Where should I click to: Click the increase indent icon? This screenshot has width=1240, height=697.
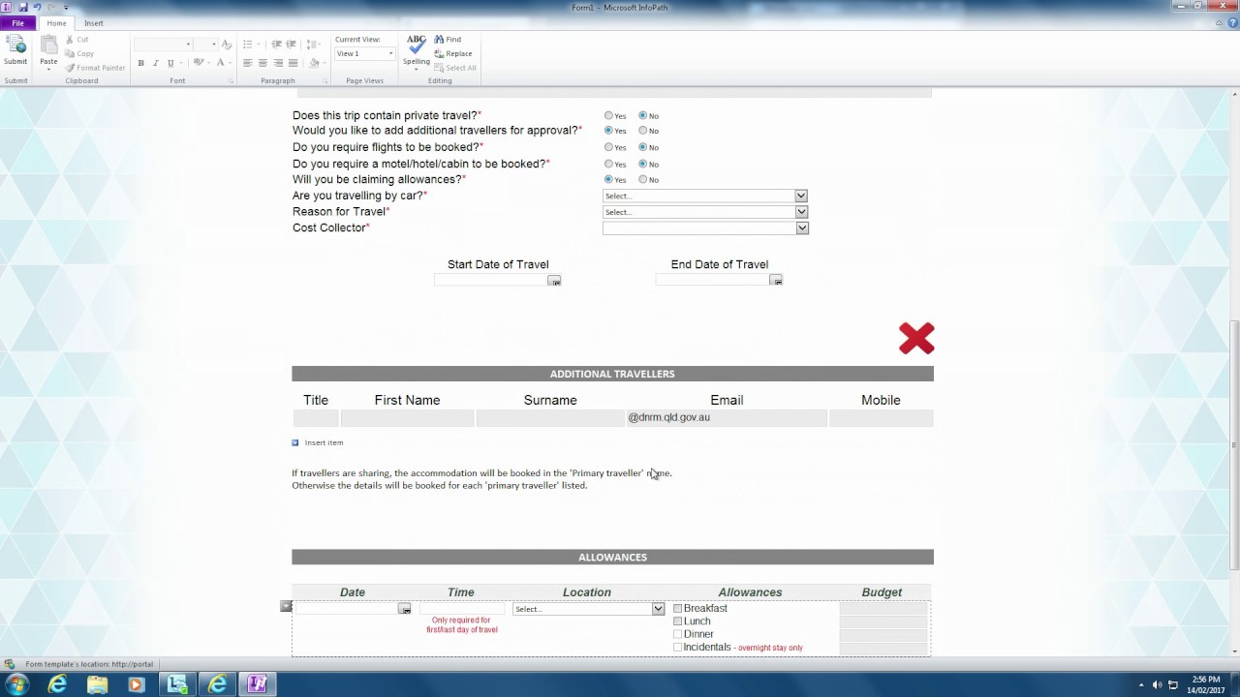tap(292, 45)
